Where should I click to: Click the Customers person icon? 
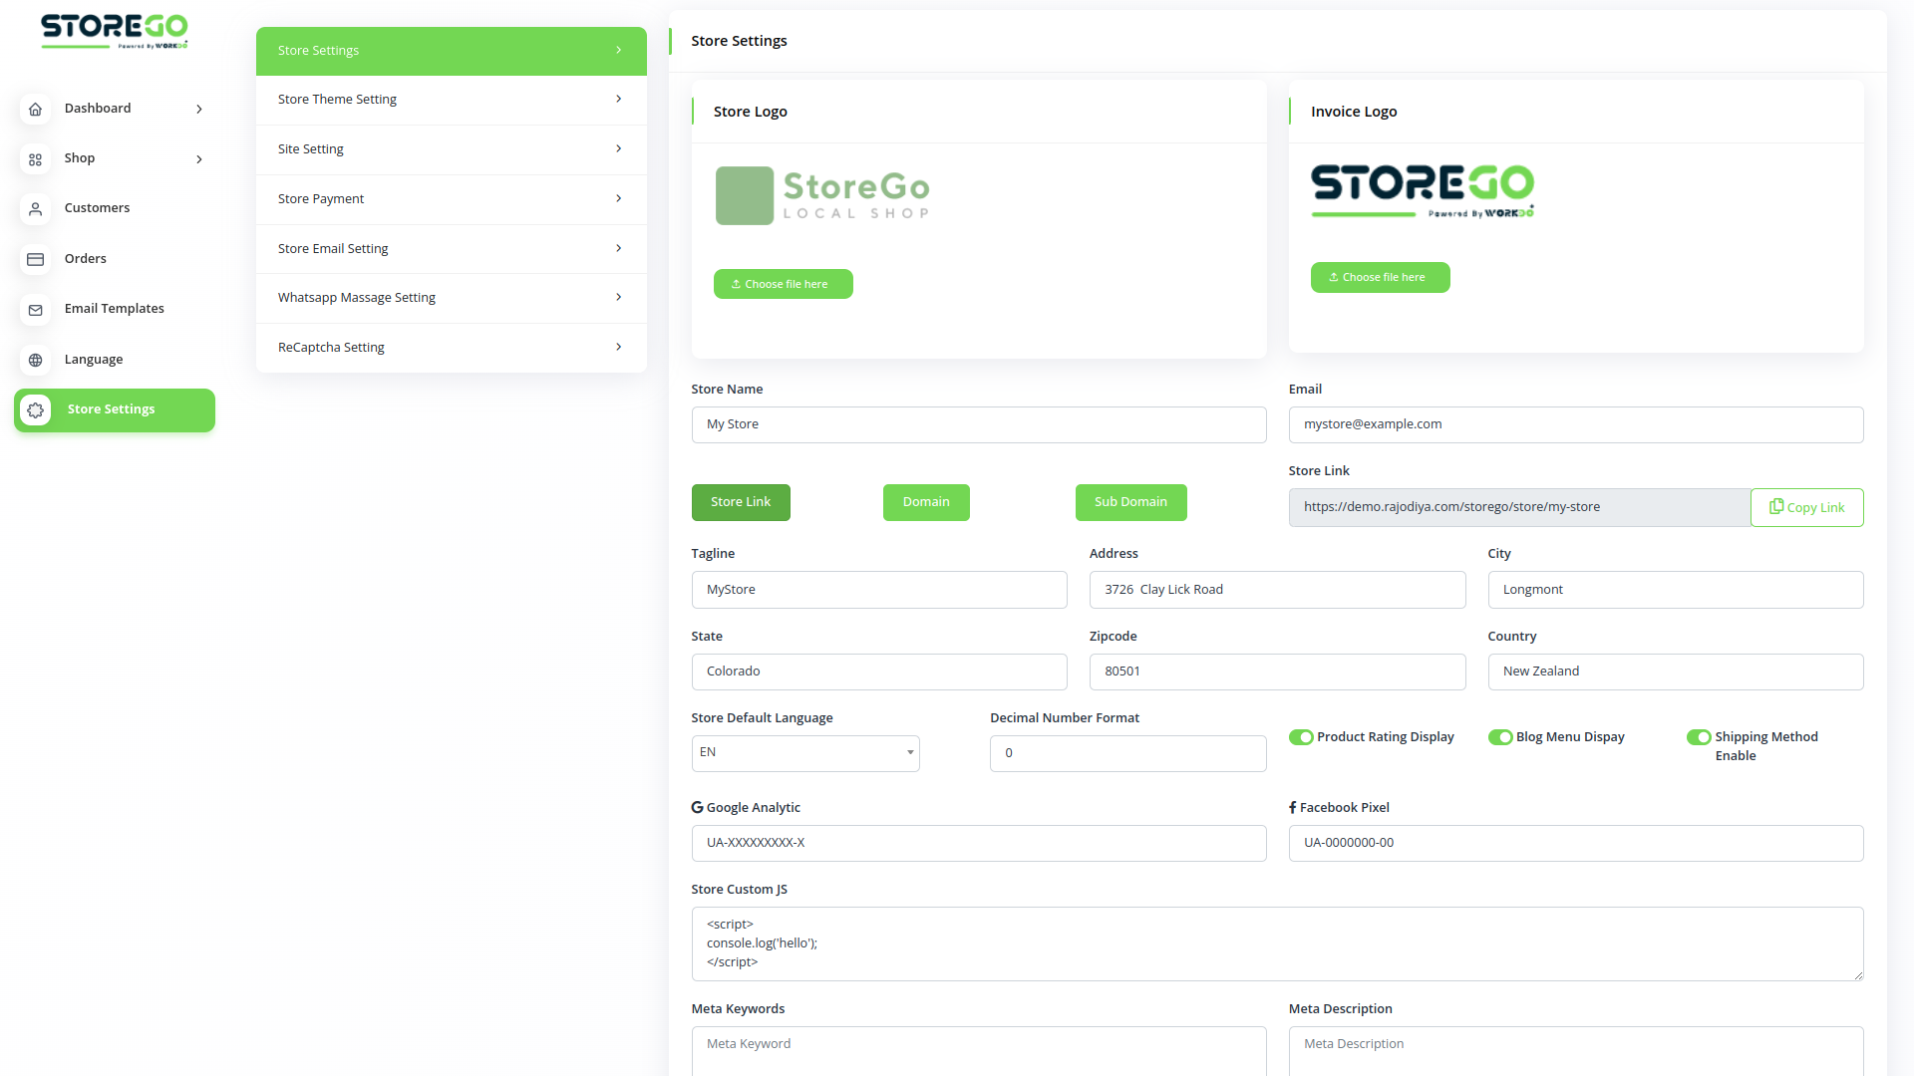click(x=36, y=209)
